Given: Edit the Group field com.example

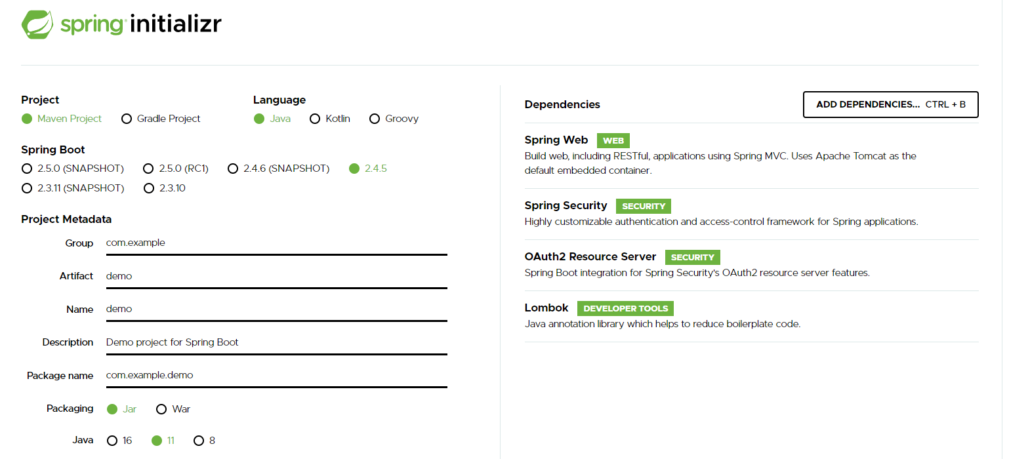Looking at the screenshot, I should tap(276, 243).
